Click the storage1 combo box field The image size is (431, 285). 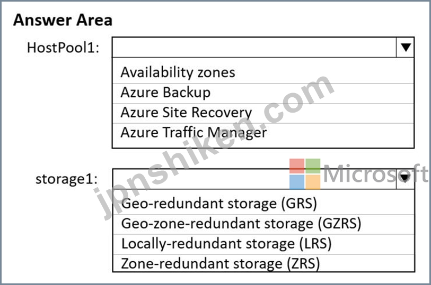tap(254, 179)
